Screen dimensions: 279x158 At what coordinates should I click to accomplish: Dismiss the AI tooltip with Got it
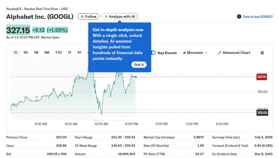(x=139, y=65)
